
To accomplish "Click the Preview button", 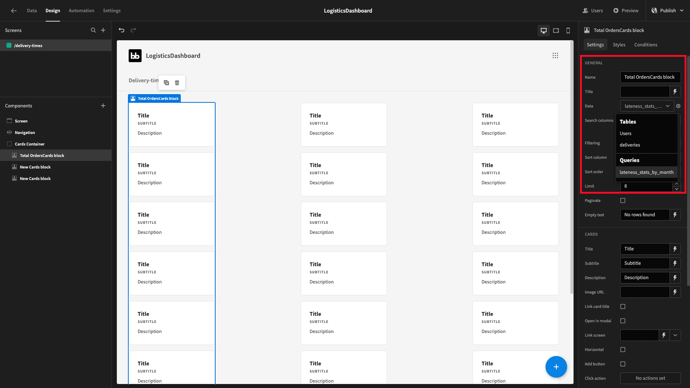I will point(626,10).
